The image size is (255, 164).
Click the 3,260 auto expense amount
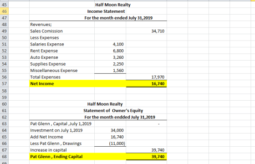click(118, 57)
